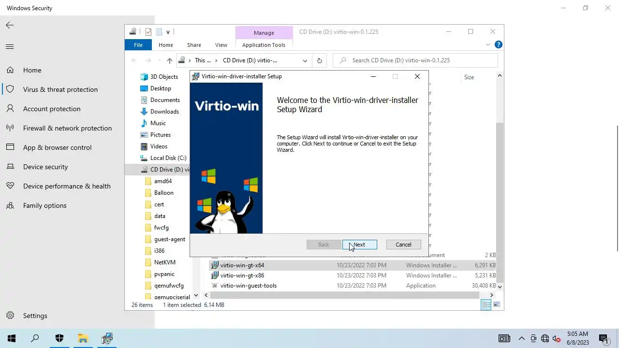Open the File tab in Explorer
Viewport: 619px width, 348px height.
pyautogui.click(x=138, y=44)
